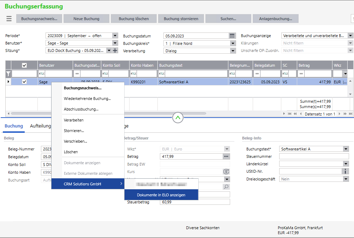Sort grid by Buchungstext column header
This screenshot has height=238, width=354.
(x=193, y=65)
